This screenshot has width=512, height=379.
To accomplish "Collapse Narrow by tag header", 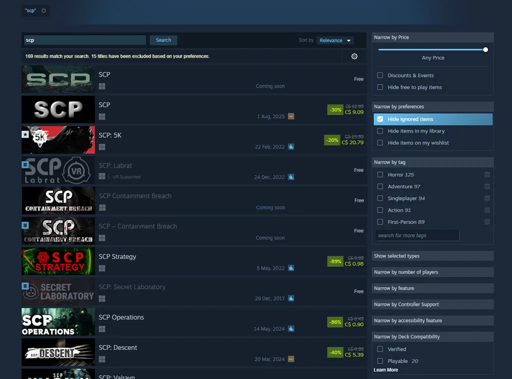I will pos(432,162).
